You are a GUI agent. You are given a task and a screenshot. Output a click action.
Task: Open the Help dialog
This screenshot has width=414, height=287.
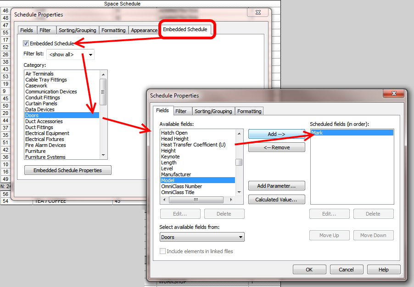click(383, 269)
